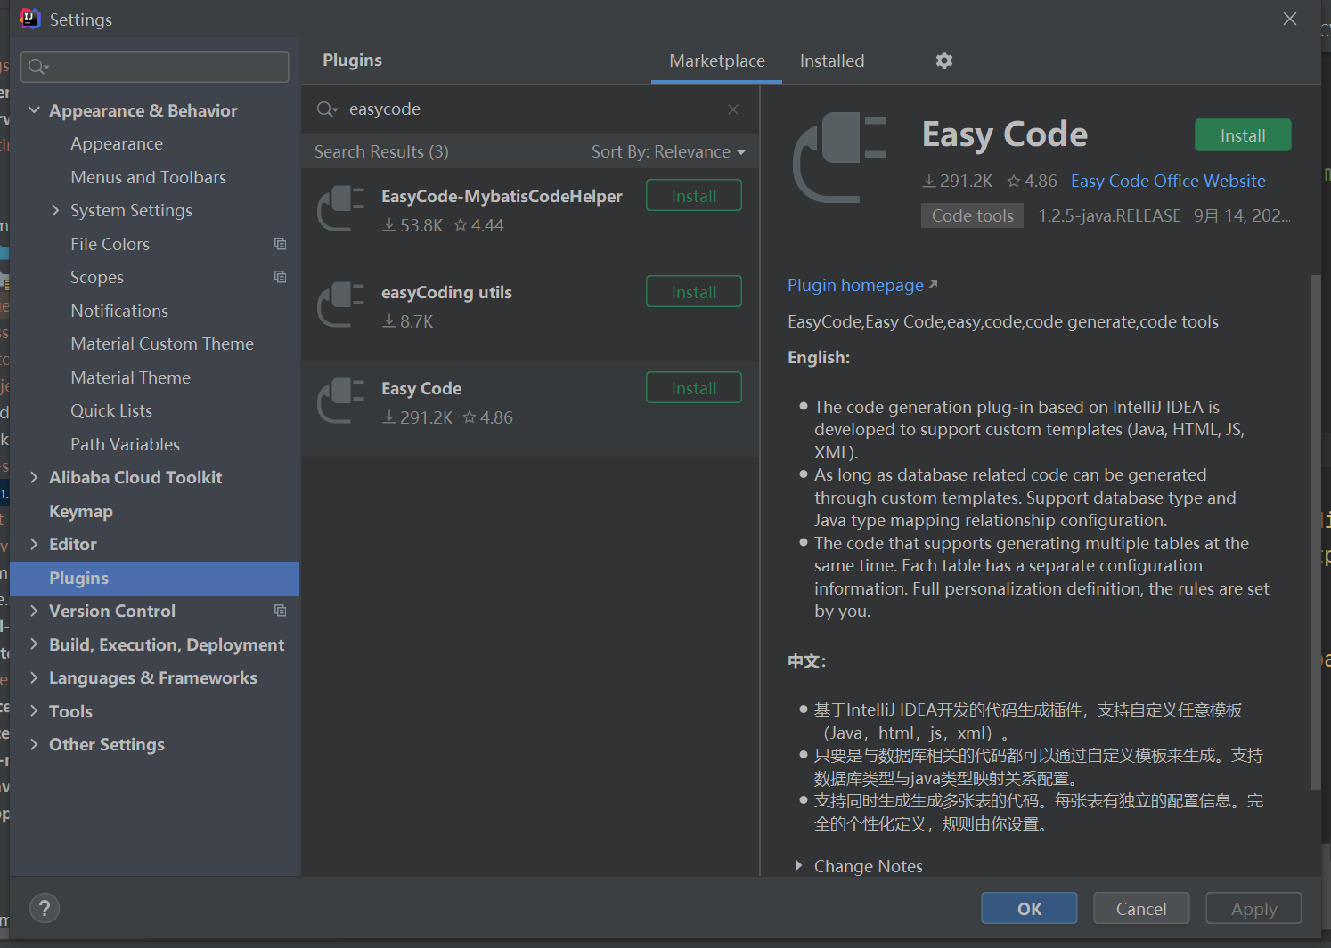Click the Easy Code list plugin icon
The image size is (1331, 948).
point(341,401)
